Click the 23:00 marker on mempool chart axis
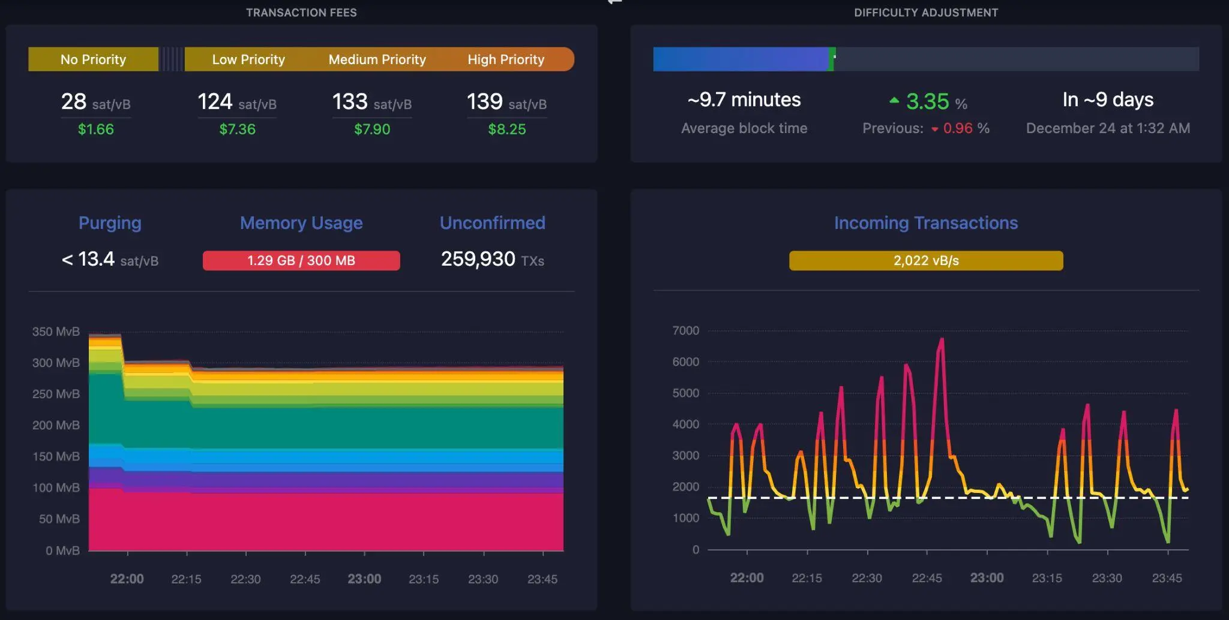The image size is (1229, 620). [364, 579]
